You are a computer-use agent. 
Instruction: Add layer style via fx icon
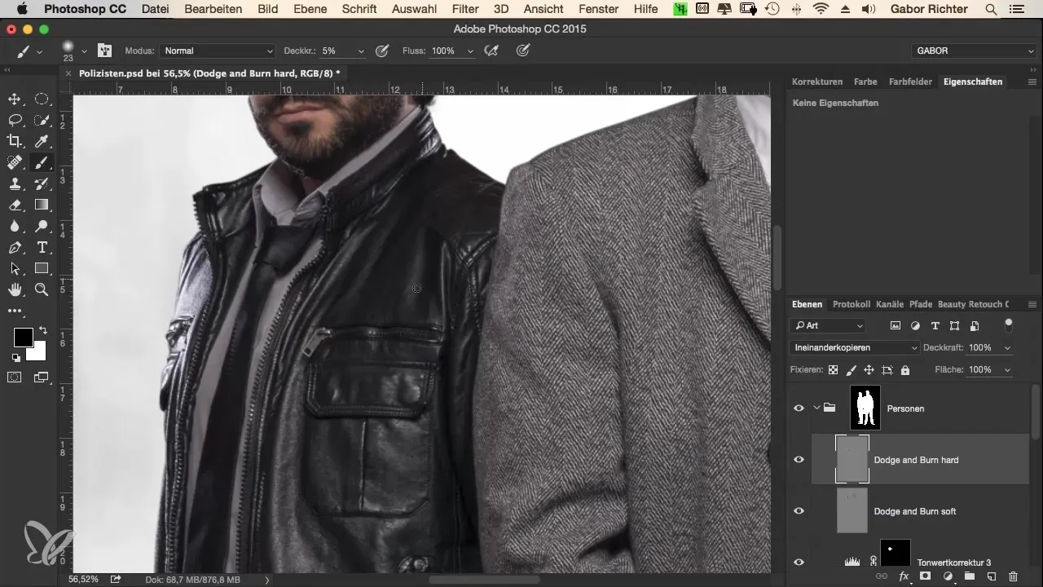pyautogui.click(x=904, y=576)
